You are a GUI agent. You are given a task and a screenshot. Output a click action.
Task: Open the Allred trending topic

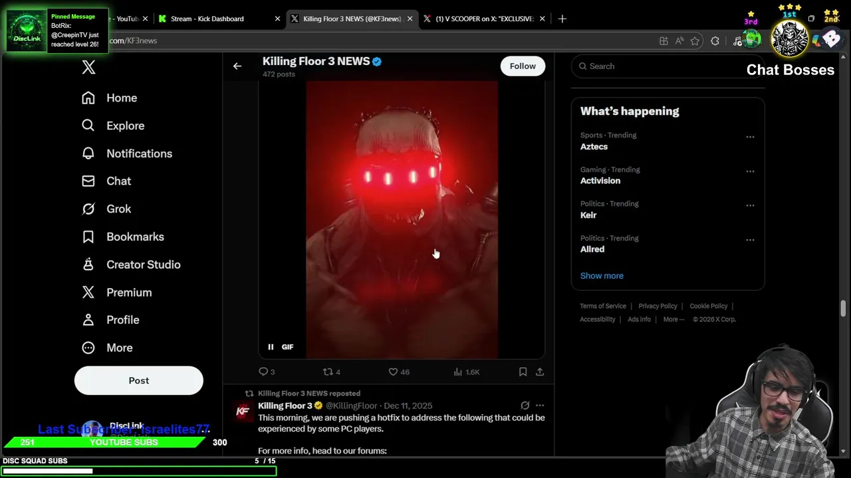tap(592, 250)
